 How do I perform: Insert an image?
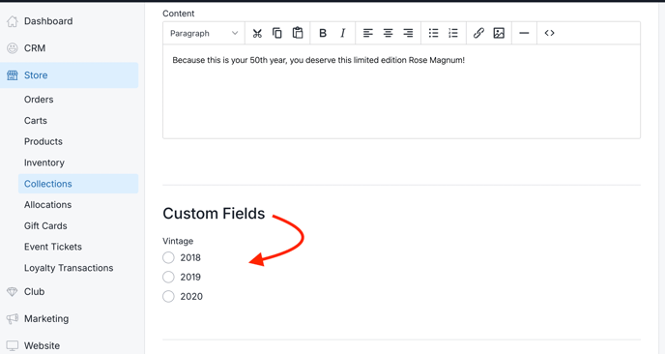499,33
